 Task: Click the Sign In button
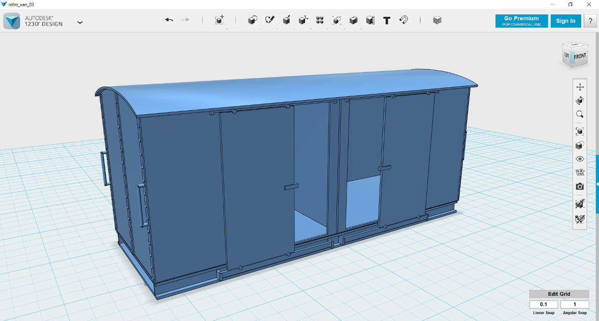tap(566, 21)
